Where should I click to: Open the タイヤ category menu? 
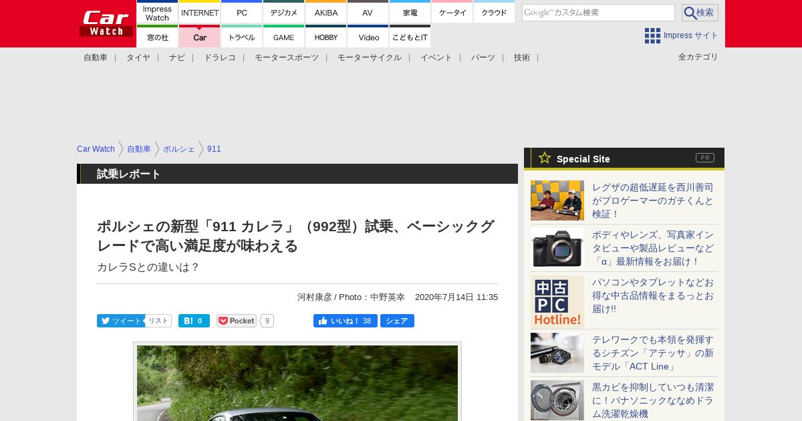(x=138, y=57)
